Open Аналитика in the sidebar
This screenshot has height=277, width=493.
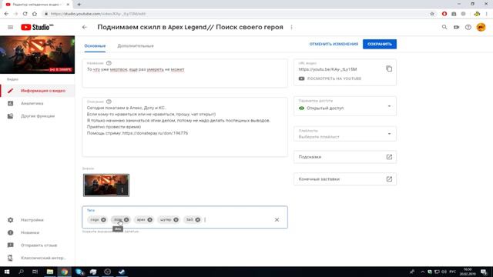point(38,103)
